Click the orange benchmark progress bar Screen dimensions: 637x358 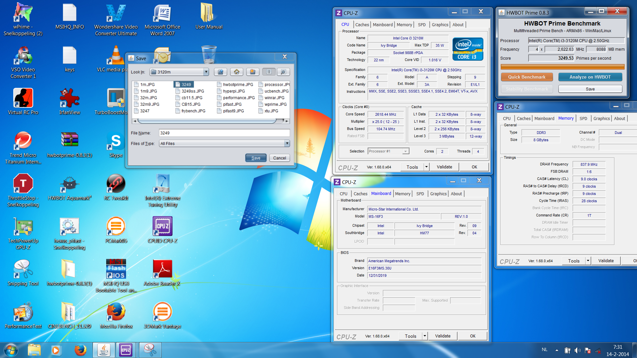coord(562,67)
